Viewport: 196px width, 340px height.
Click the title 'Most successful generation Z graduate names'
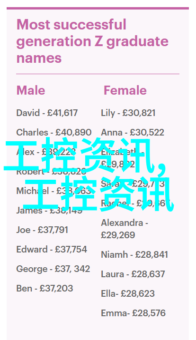pos(92,41)
